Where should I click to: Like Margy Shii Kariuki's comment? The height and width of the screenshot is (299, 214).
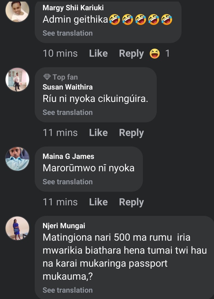98,53
